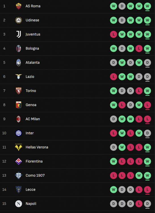
Task: Click the Napoli N logo
Action: tap(19, 204)
